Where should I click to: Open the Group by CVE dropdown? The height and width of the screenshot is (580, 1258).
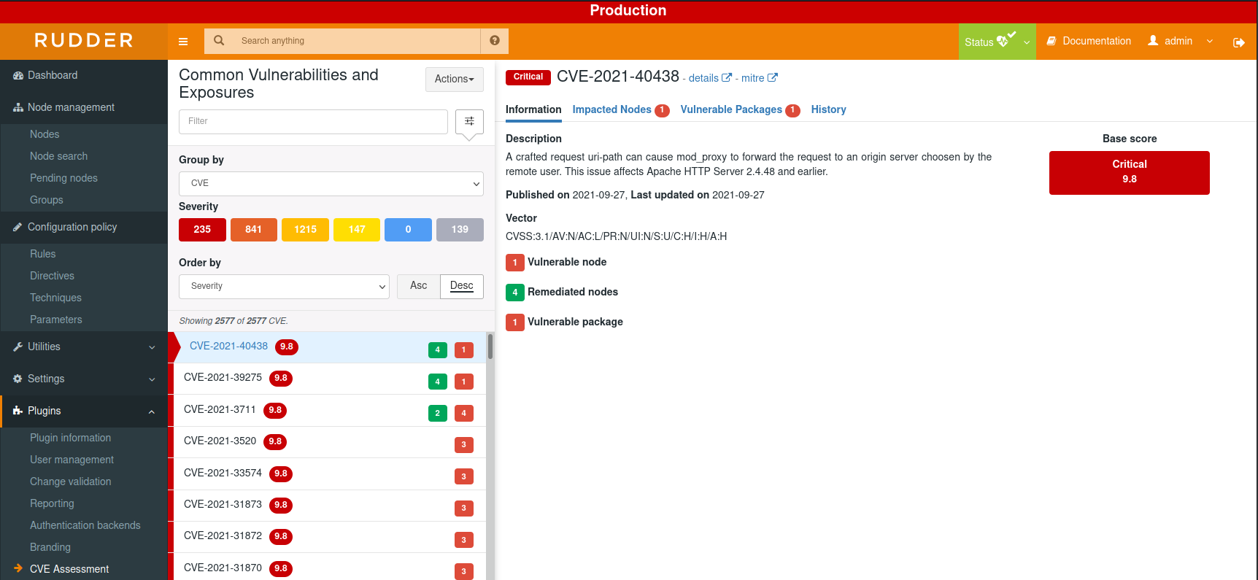point(331,183)
